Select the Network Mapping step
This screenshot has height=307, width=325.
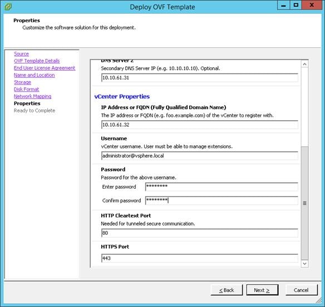click(32, 96)
